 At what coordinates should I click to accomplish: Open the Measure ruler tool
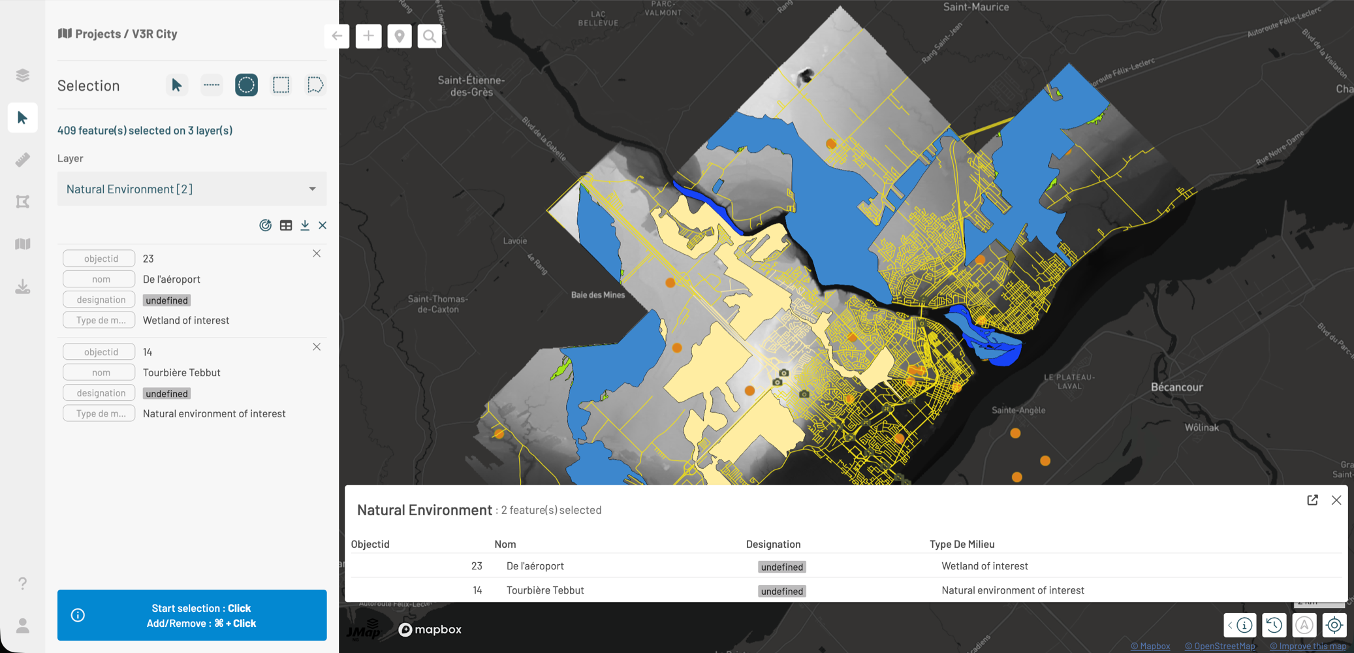click(23, 160)
